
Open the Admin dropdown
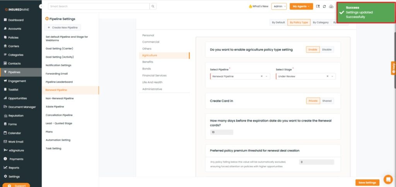pos(279,7)
